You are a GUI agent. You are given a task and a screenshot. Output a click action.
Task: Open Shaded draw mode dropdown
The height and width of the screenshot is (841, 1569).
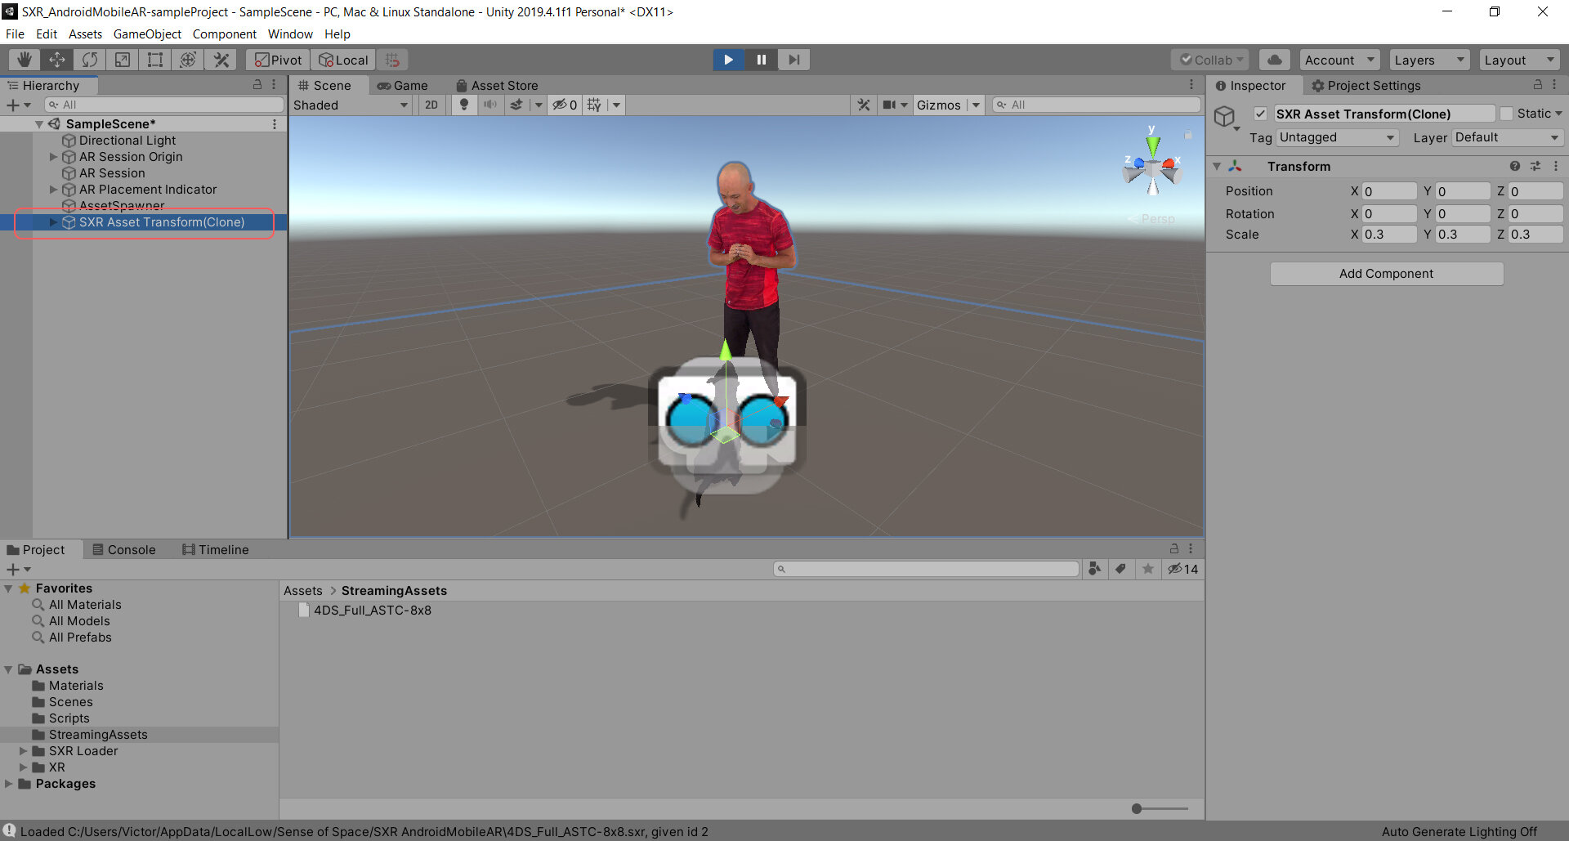351,105
